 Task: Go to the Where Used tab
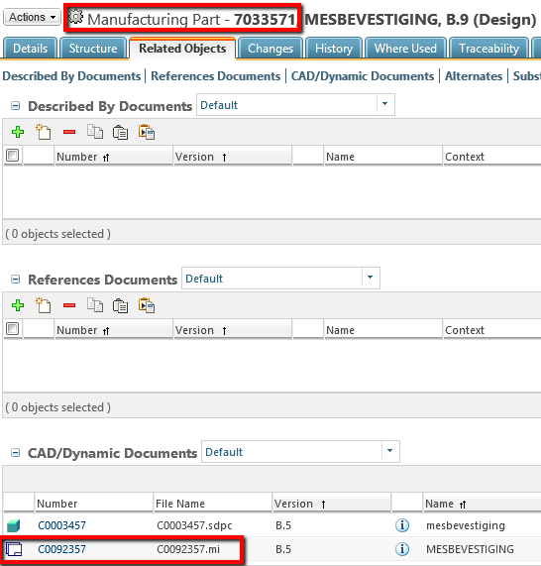coord(405,48)
